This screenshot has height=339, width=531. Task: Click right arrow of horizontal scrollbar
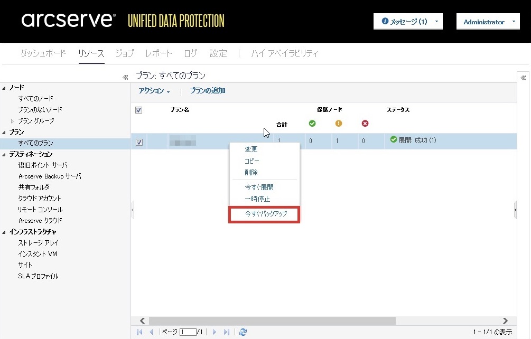pos(505,321)
